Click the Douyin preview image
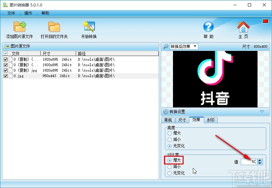 215,78
